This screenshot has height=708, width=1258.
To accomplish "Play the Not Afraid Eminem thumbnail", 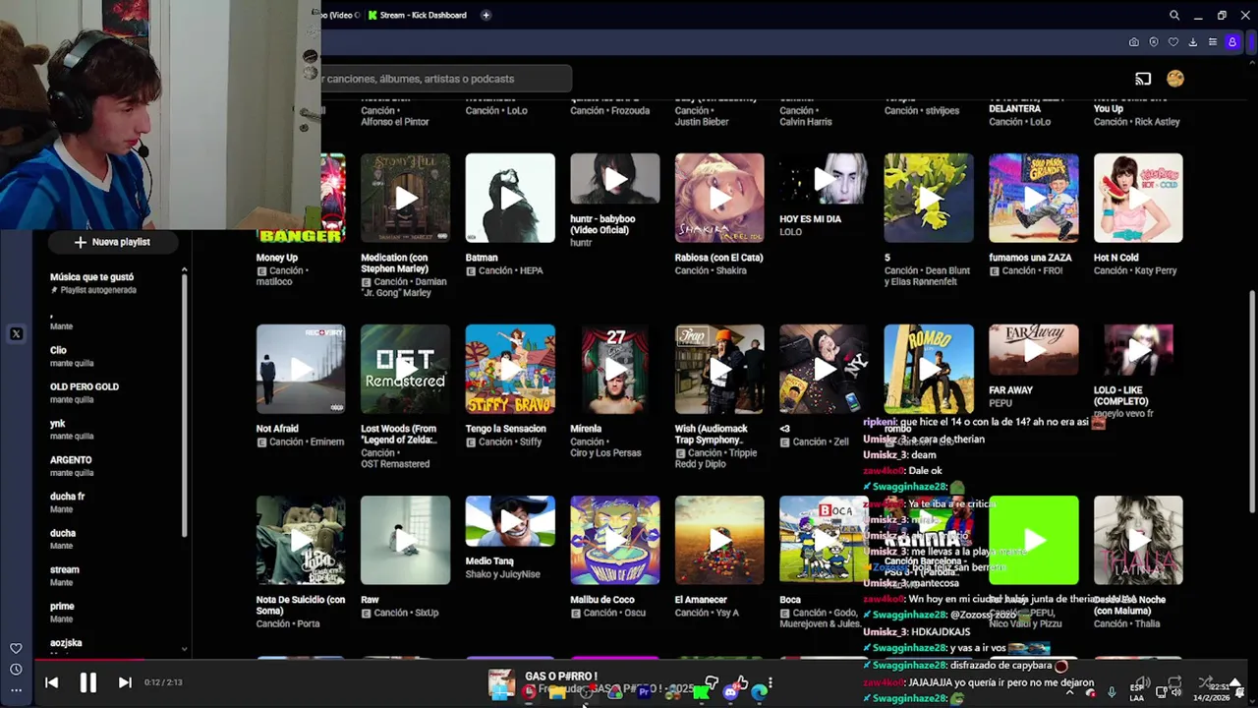I will click(301, 369).
